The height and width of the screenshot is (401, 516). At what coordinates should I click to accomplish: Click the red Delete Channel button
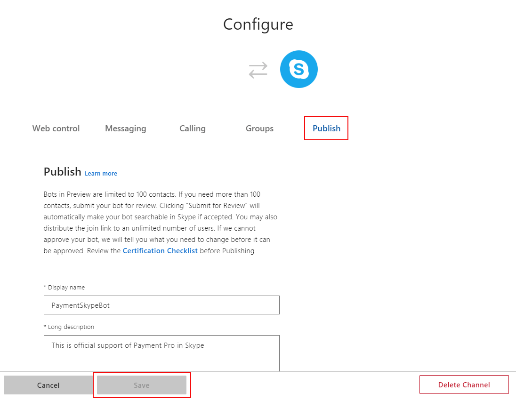pyautogui.click(x=464, y=385)
